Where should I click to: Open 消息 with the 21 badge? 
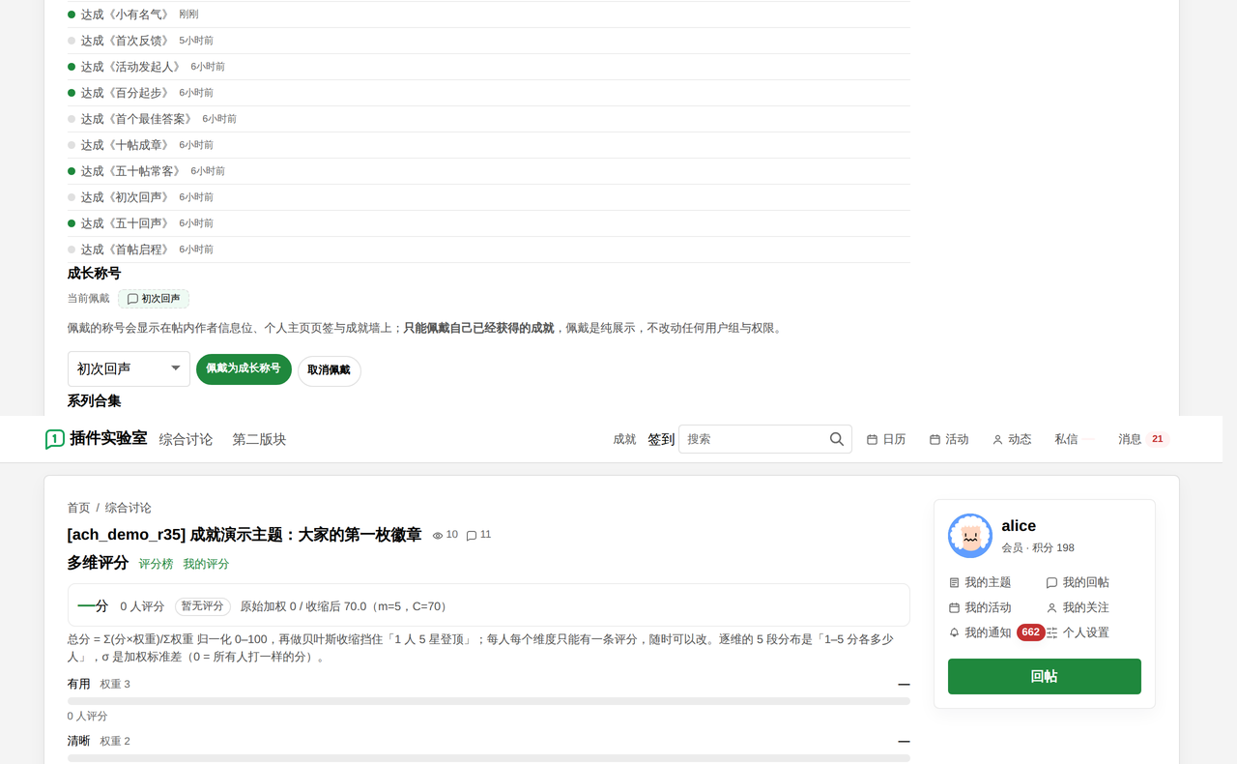pos(1143,439)
